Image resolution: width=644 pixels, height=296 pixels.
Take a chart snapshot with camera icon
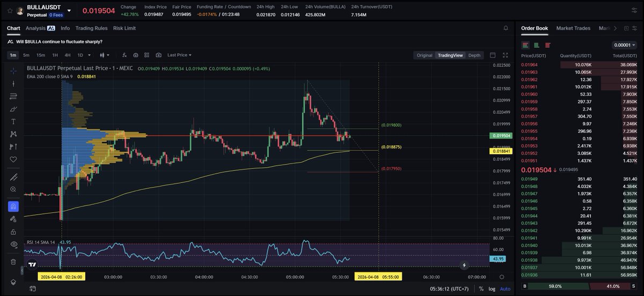pos(158,55)
